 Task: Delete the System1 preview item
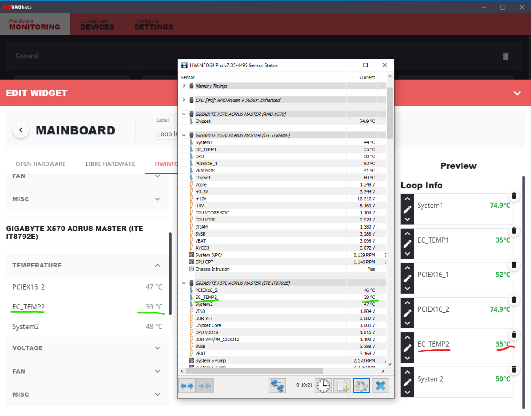tap(514, 196)
